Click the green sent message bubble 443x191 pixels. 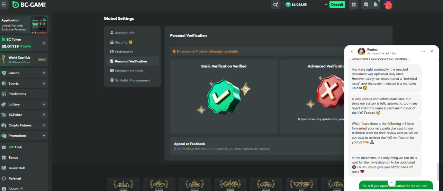click(396, 186)
